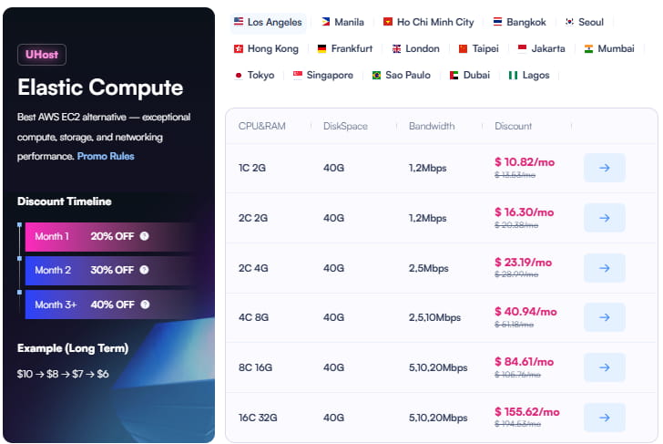Click the arrow button for 2C 4G plan
This screenshot has width=663, height=444.
pyautogui.click(x=604, y=268)
